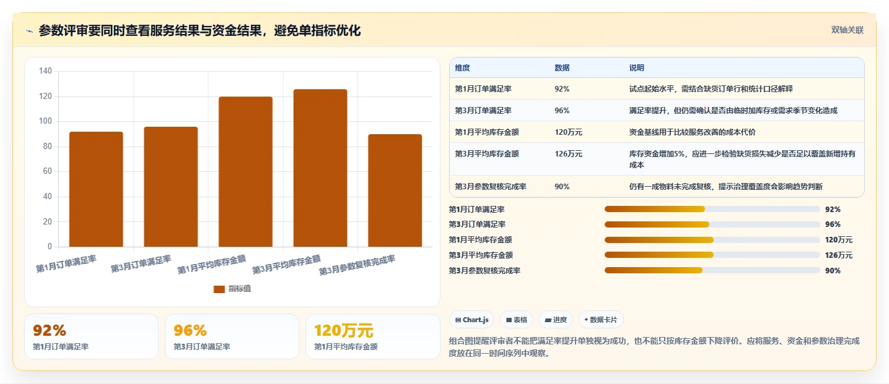
Task: Click the summary paragraph starting 组合图提醒评审者
Action: click(x=654, y=348)
